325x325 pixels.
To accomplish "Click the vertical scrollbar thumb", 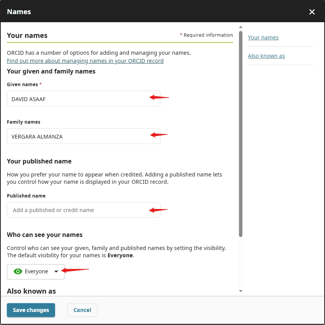I will point(240,134).
